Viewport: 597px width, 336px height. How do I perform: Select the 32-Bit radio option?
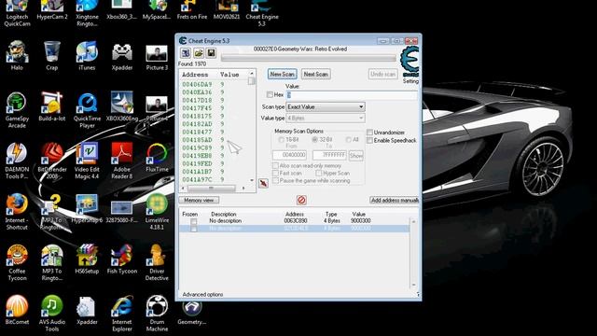(315, 140)
